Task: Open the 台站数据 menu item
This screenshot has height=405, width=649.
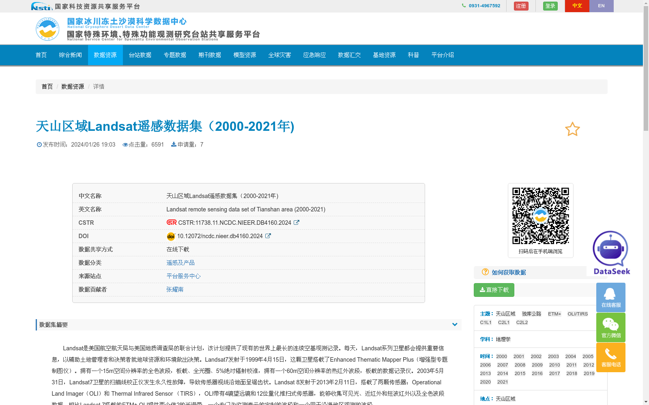Action: tap(140, 55)
